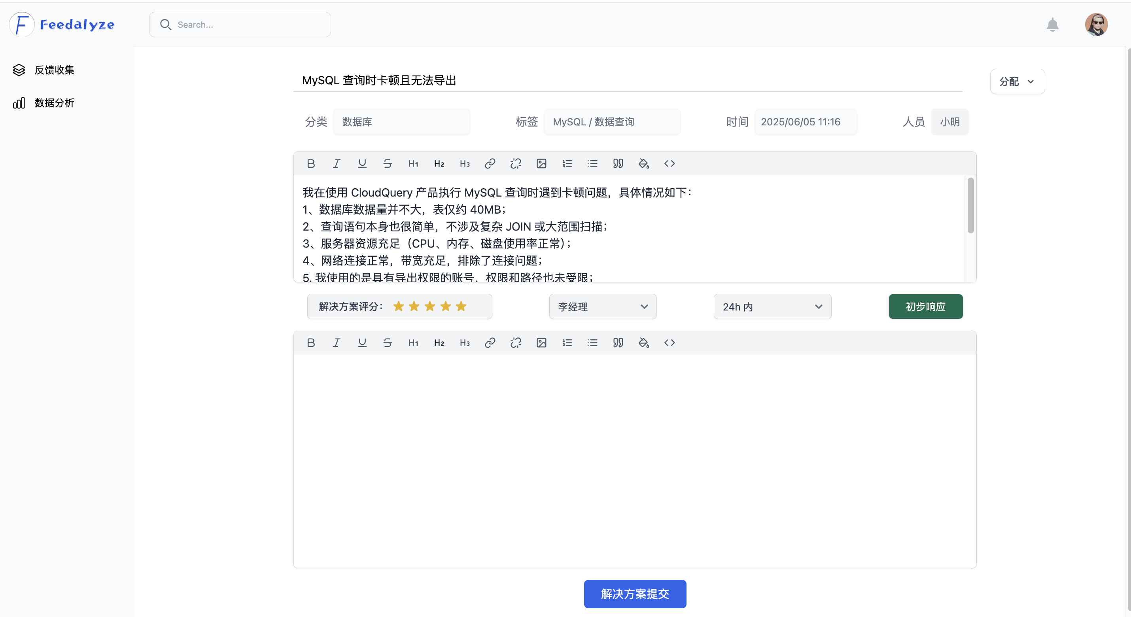Toggle underline in the upper editor toolbar
This screenshot has height=617, width=1131.
(x=362, y=163)
